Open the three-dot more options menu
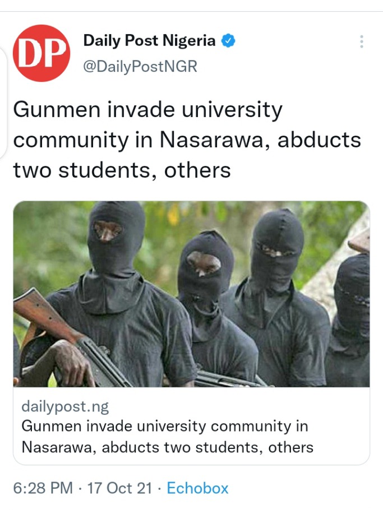Screen dimensions: 383x510 (x=362, y=41)
